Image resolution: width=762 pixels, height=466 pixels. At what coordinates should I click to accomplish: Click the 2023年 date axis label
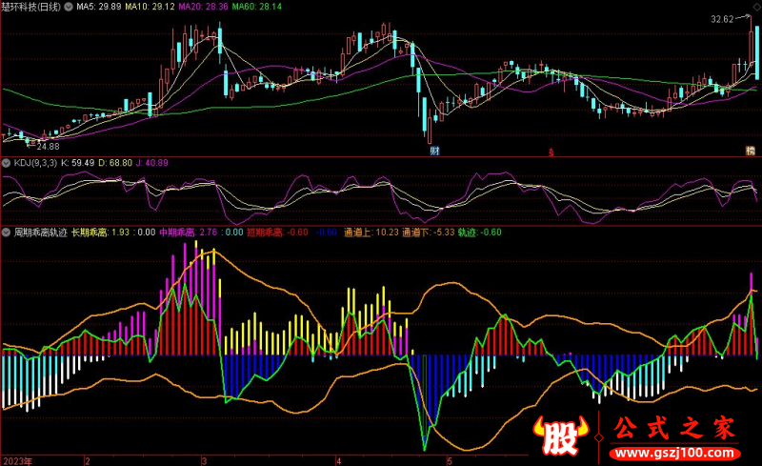coord(17,459)
